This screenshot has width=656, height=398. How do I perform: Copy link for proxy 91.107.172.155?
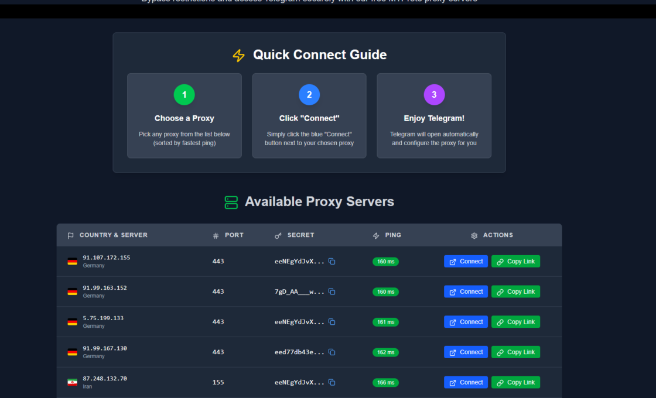(x=515, y=261)
